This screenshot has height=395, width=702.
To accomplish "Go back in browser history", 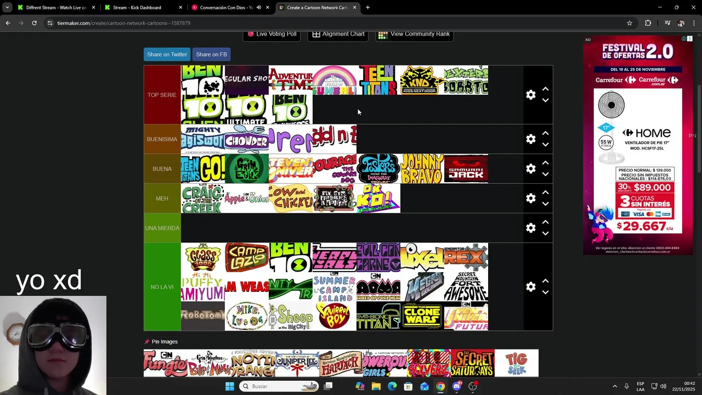I will pos(8,23).
